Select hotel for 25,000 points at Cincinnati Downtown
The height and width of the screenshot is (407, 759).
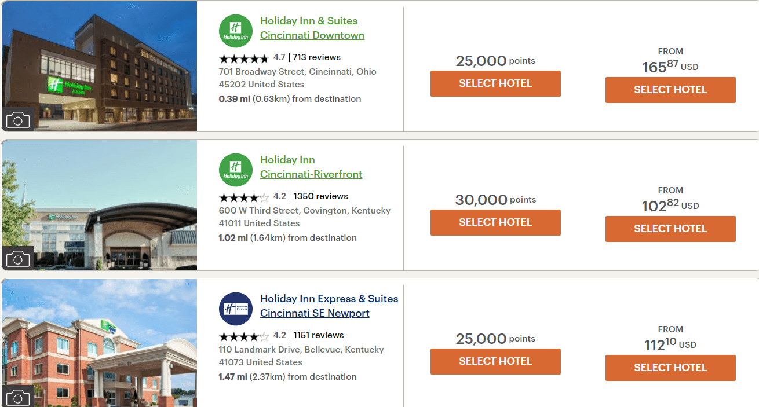click(x=495, y=83)
